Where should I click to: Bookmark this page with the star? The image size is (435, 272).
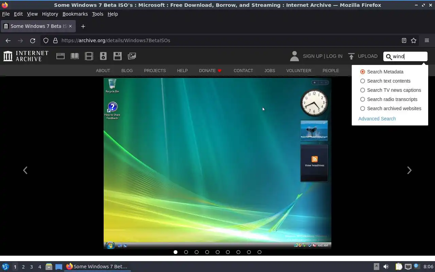(x=414, y=40)
